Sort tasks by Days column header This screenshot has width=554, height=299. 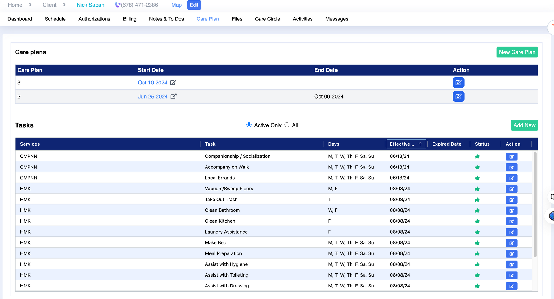point(334,144)
